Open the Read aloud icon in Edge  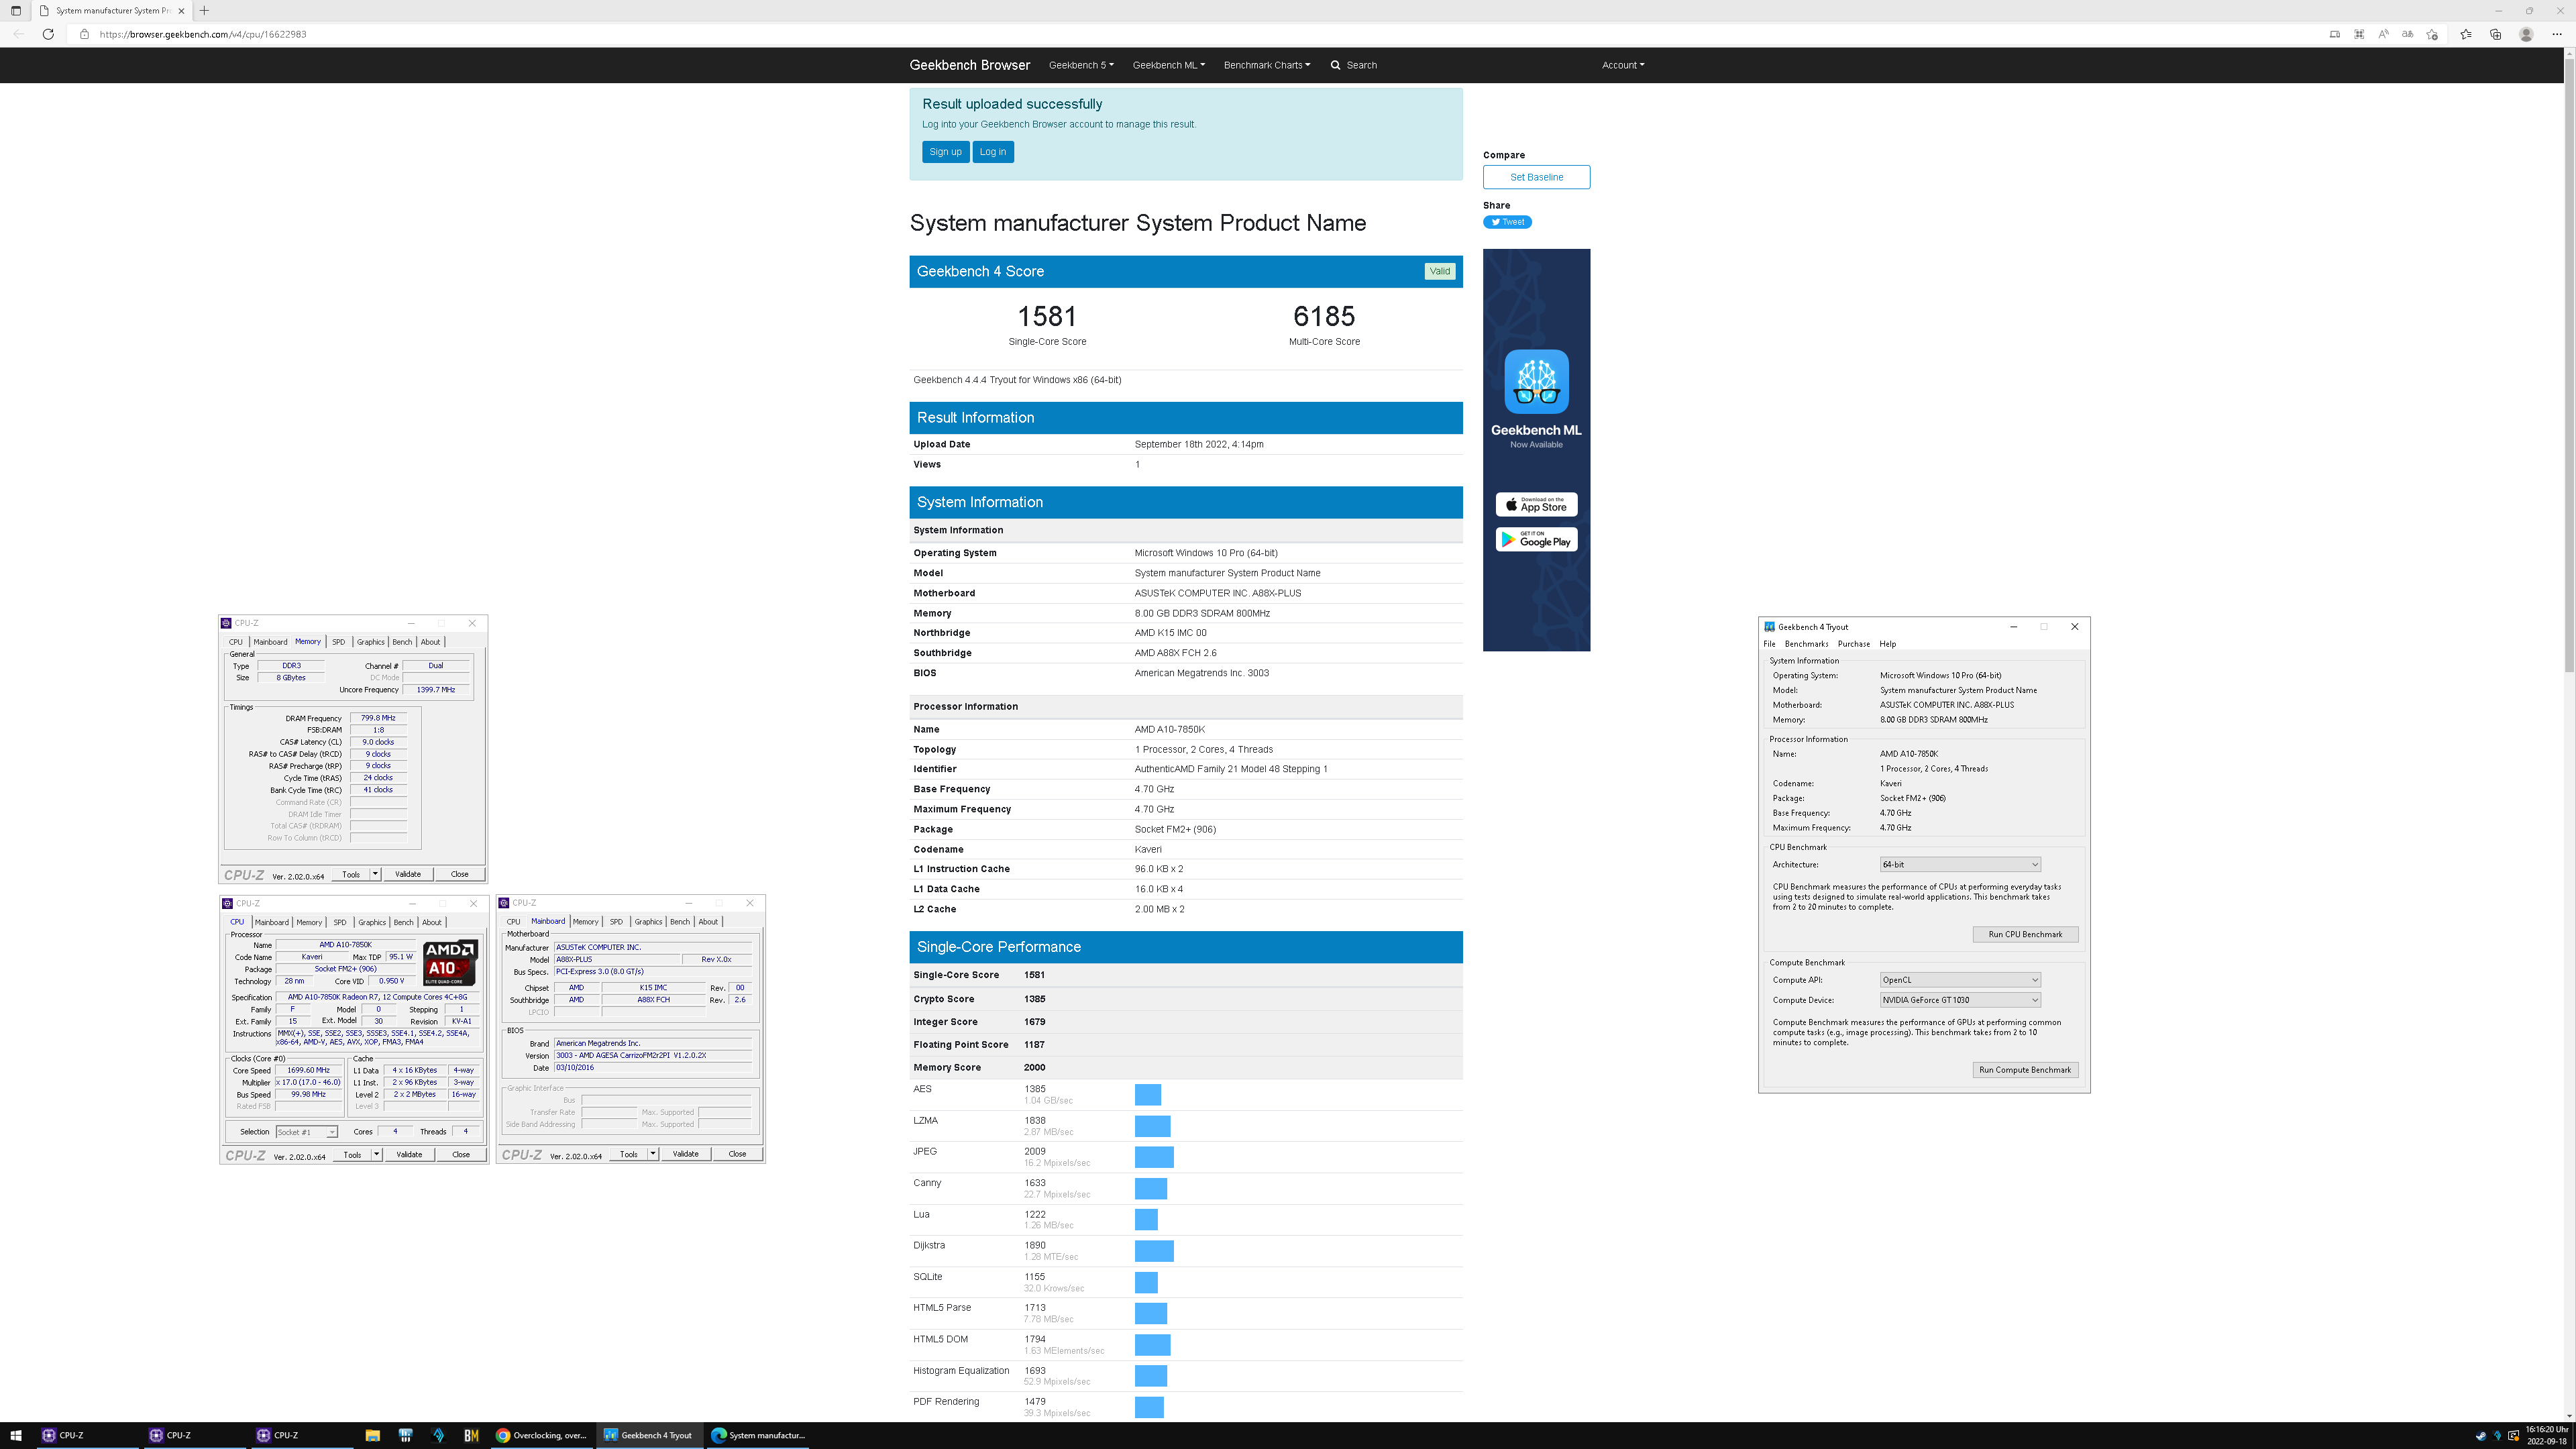[2383, 34]
